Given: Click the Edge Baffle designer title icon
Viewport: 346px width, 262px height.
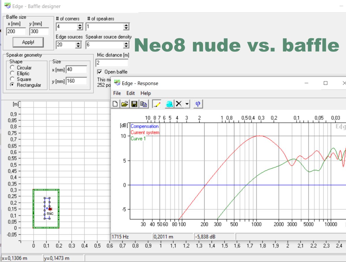Looking at the screenshot, I should (x=8, y=6).
